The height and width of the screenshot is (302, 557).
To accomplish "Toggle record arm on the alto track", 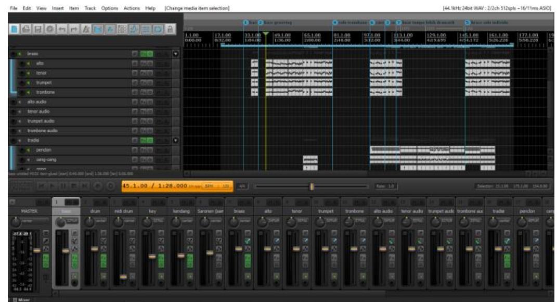I will tap(23, 63).
